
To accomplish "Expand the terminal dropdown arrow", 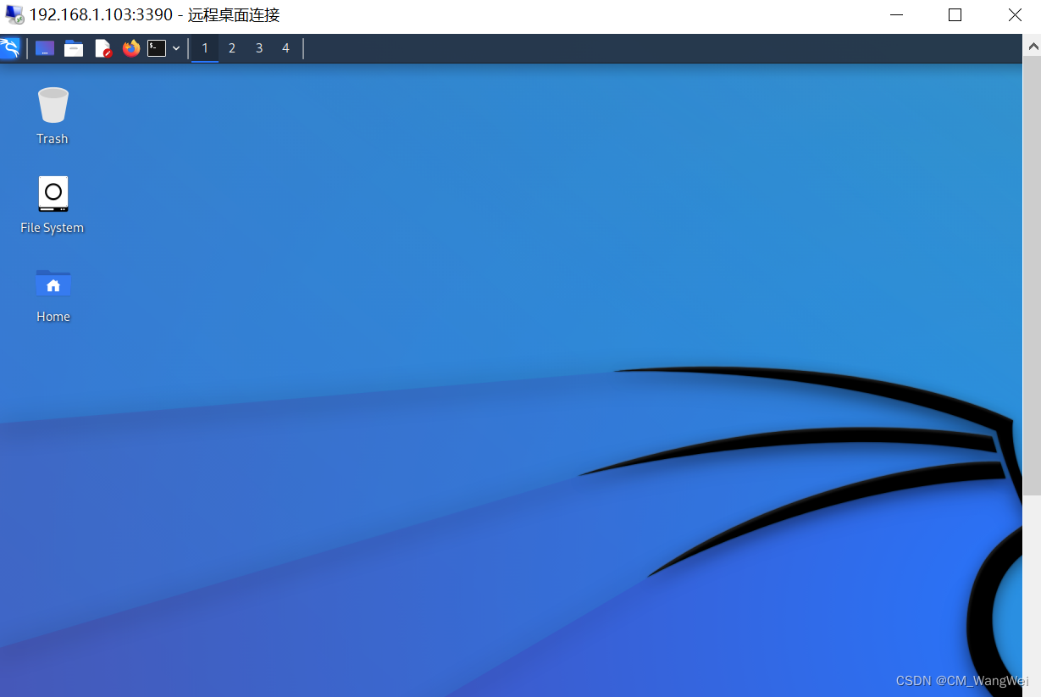I will [x=176, y=48].
